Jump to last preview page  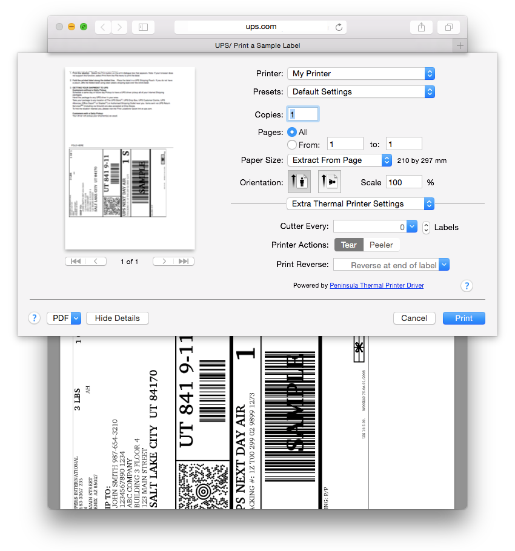point(184,262)
